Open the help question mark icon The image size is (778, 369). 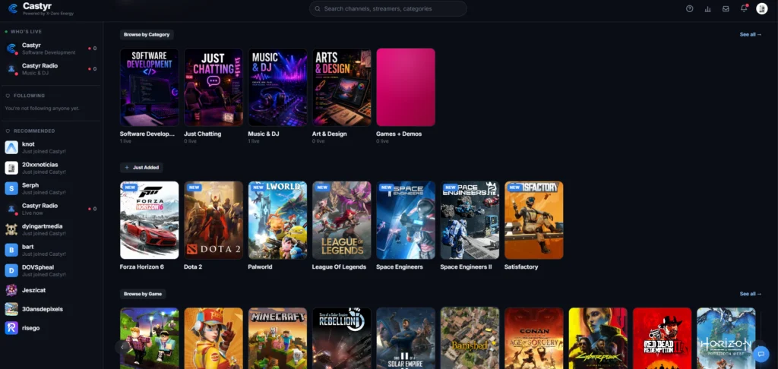689,8
